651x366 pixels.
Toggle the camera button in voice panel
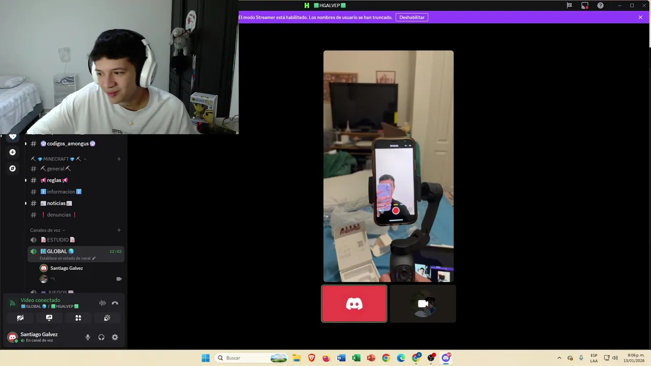point(20,318)
